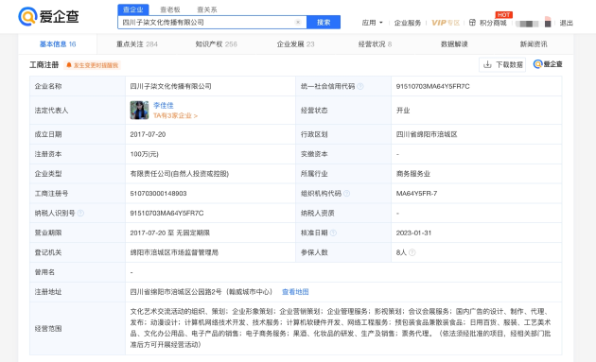Screen dimensions: 596x362
Task: Click into the company name search field
Action: click(x=207, y=22)
